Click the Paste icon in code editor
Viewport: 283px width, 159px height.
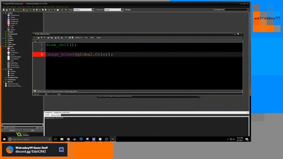[62, 38]
